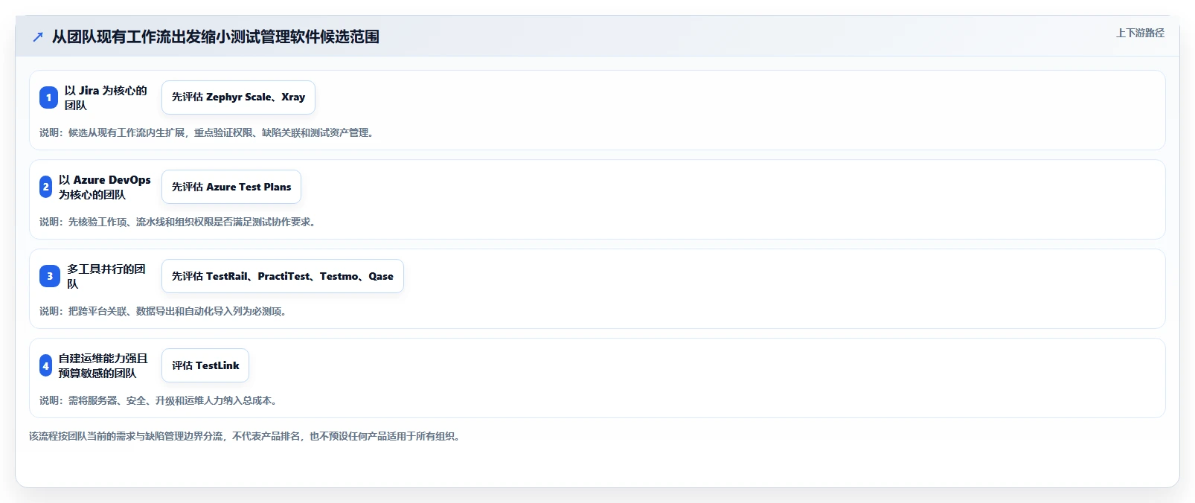Click the step 4 number badge
Viewport: 1195px width, 503px height.
[x=46, y=365]
